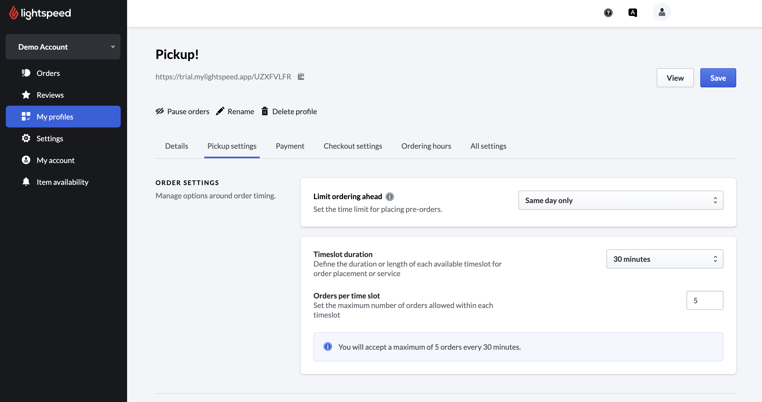Open the 30 minutes timeslot dropdown
762x402 pixels.
(664, 259)
